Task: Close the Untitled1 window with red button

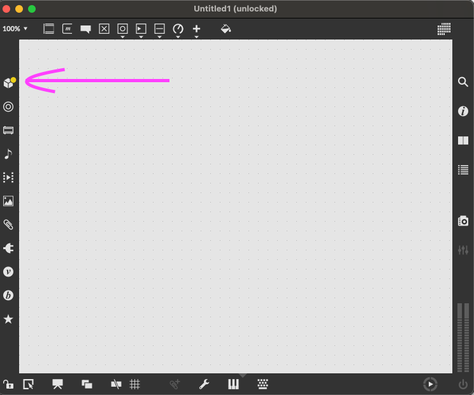Action: (6, 9)
